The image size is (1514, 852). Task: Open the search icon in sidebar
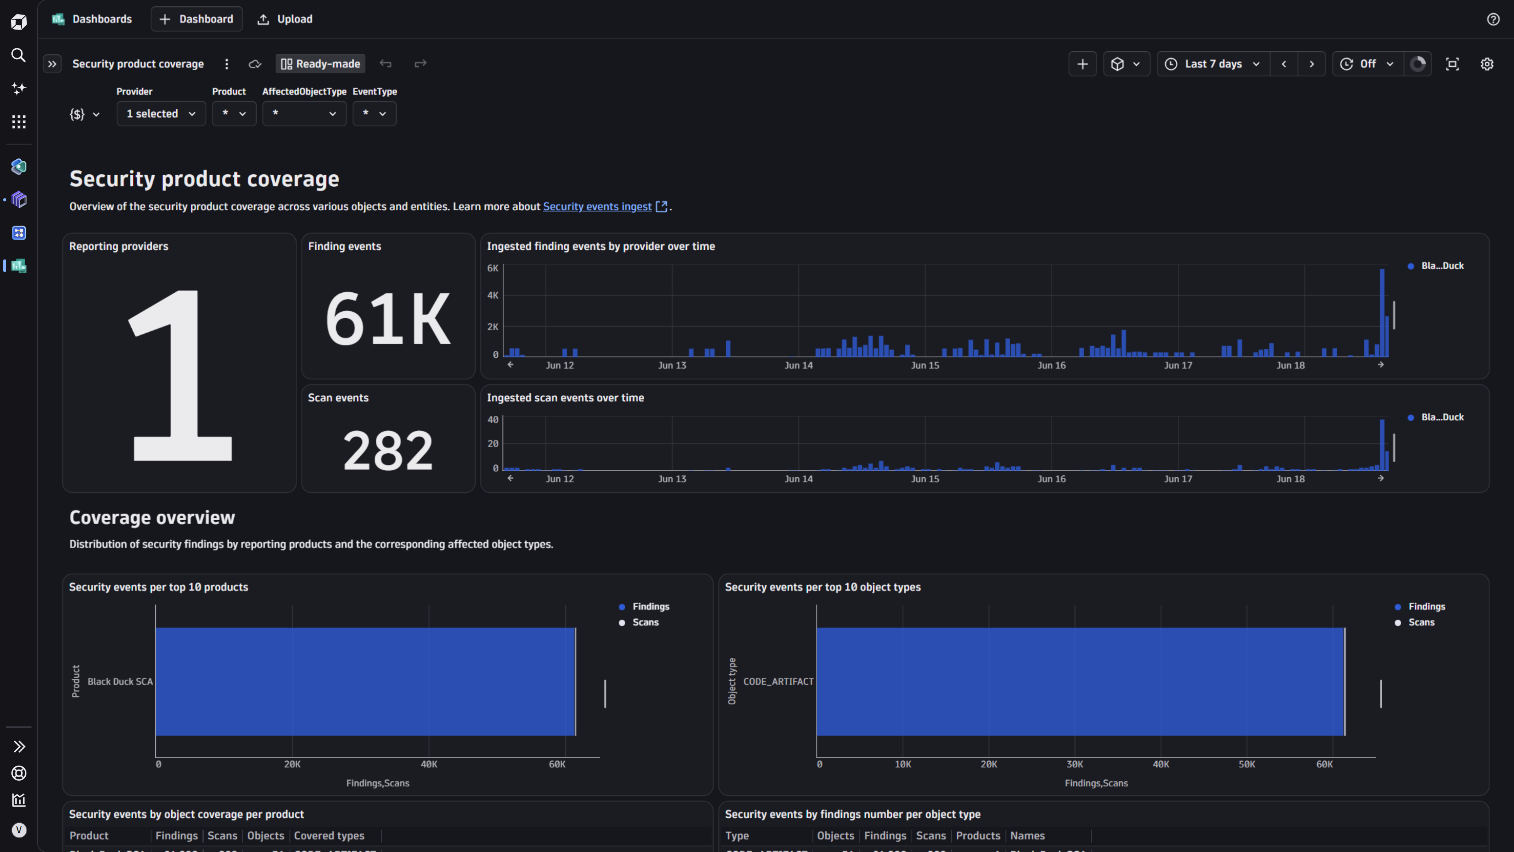pyautogui.click(x=19, y=55)
